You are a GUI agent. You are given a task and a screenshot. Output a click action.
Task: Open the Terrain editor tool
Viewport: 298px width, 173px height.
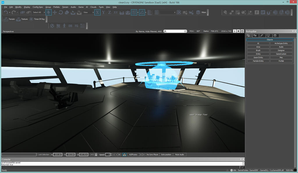9,19
